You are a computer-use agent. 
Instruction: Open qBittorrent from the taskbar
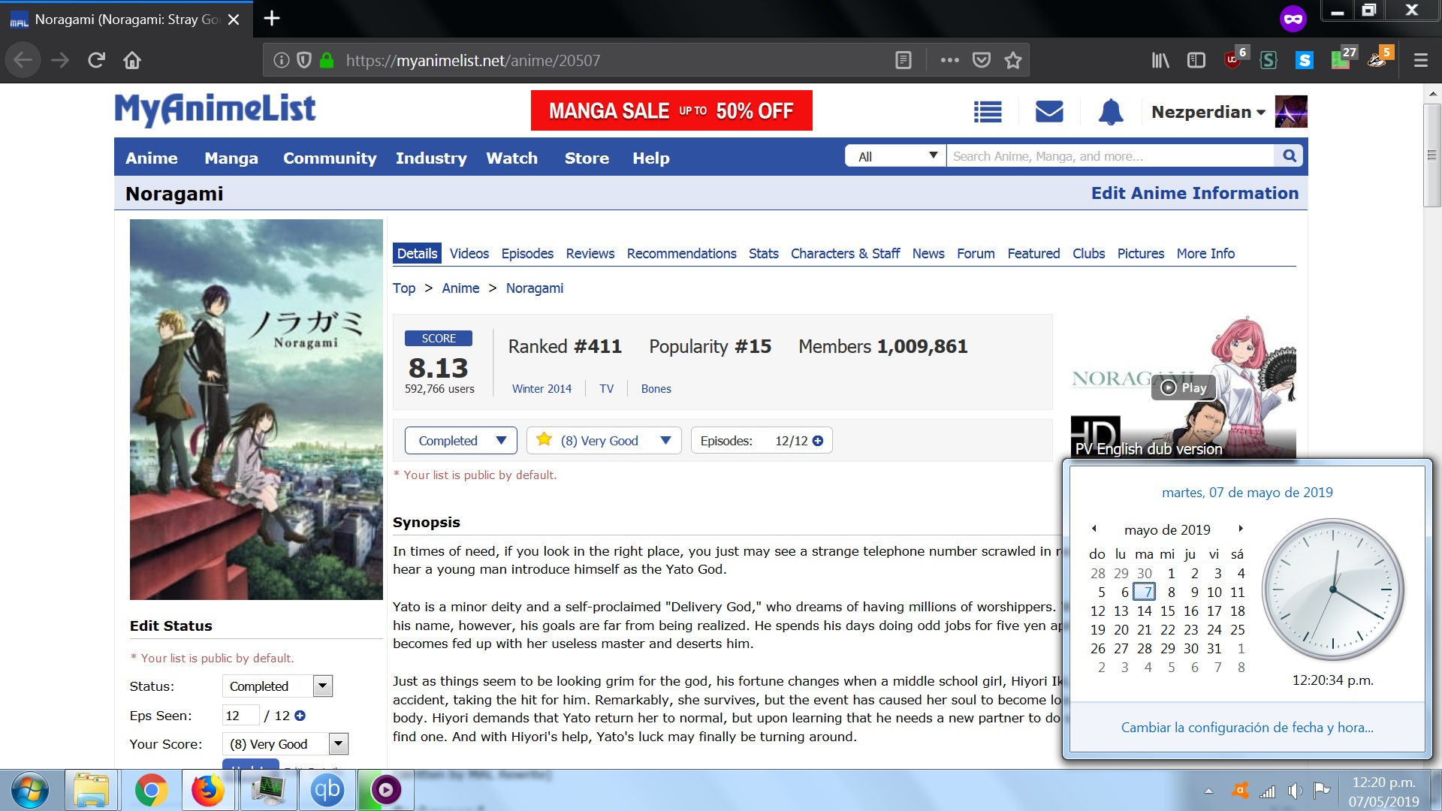(327, 791)
